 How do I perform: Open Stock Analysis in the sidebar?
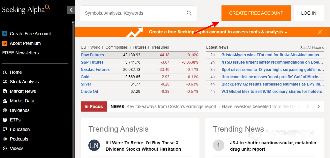[x=24, y=82]
